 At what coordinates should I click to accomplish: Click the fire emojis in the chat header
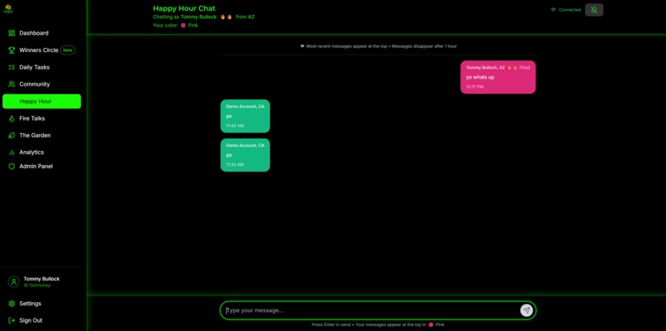click(x=226, y=17)
